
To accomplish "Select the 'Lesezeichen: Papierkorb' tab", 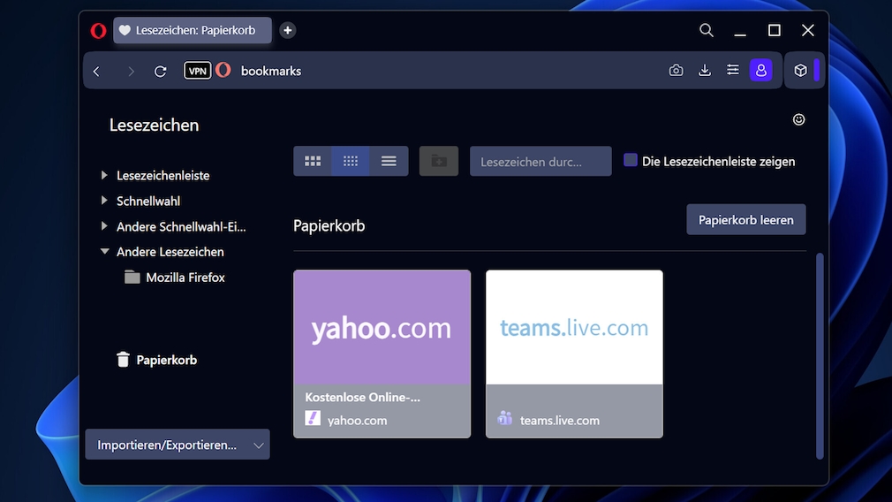I will pyautogui.click(x=193, y=30).
